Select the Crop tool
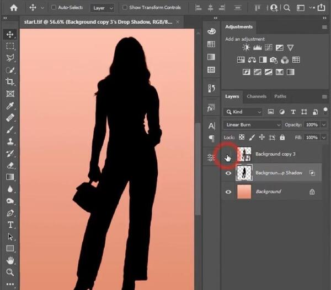This screenshot has width=331, height=290. tap(10, 81)
